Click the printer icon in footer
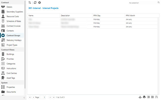Viewport: 161px width, 100px height. pos(144,97)
